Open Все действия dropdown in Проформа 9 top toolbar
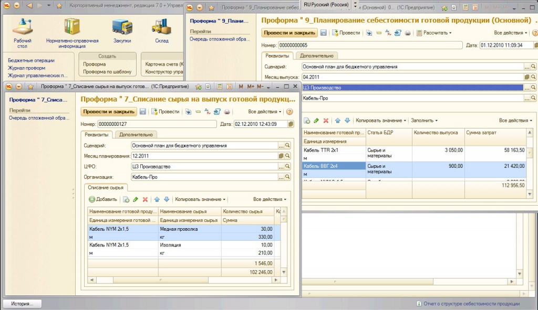 [x=511, y=33]
